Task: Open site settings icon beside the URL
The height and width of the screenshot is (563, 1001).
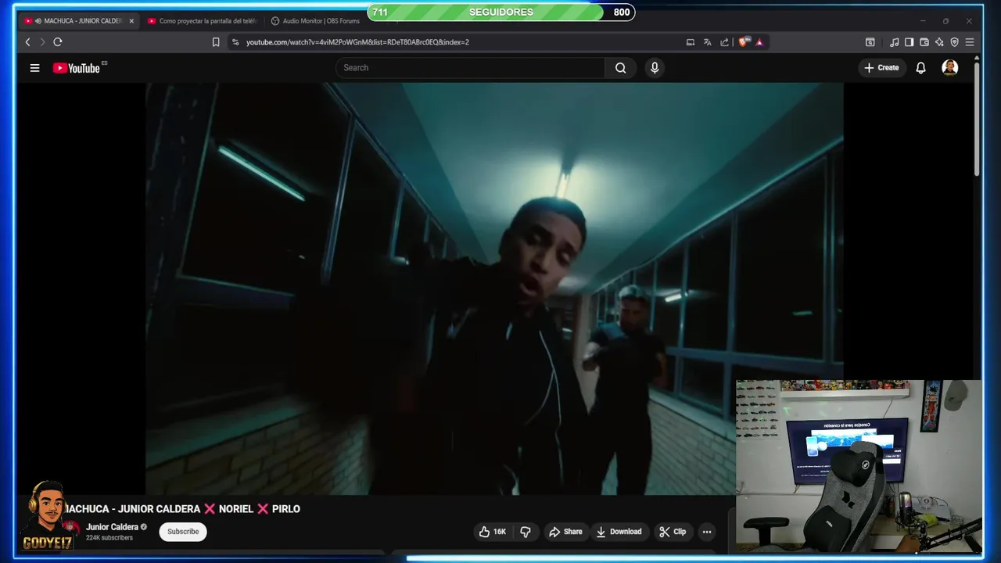Action: tap(235, 42)
